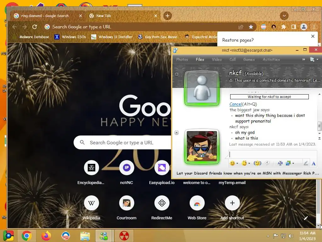Click Photos in the Messenger toolbar
The width and height of the screenshot is (322, 242).
[182, 60]
